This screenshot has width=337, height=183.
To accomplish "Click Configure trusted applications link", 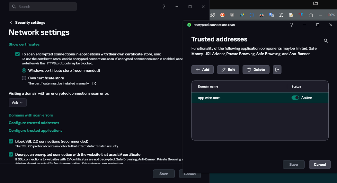I will (x=35, y=130).
